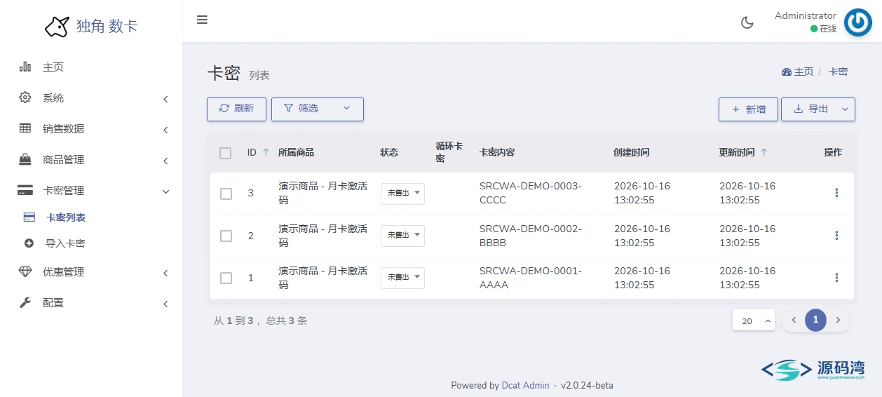Viewport: 882px width, 397px height.
Task: Open the export dropdown arrow next to 导出
Action: pos(845,109)
